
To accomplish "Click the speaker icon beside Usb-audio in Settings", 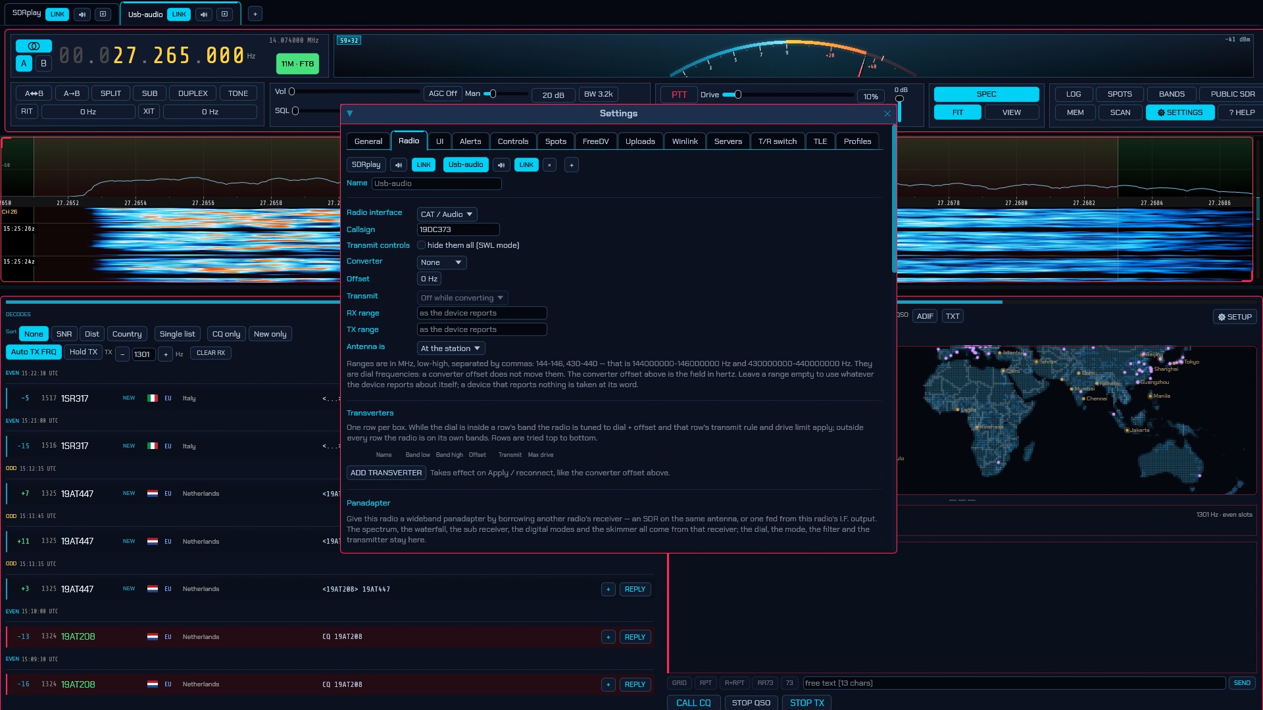I will click(501, 165).
